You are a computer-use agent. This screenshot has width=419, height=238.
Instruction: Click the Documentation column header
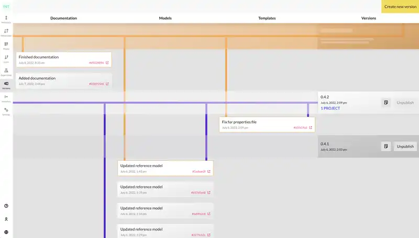coord(63,18)
